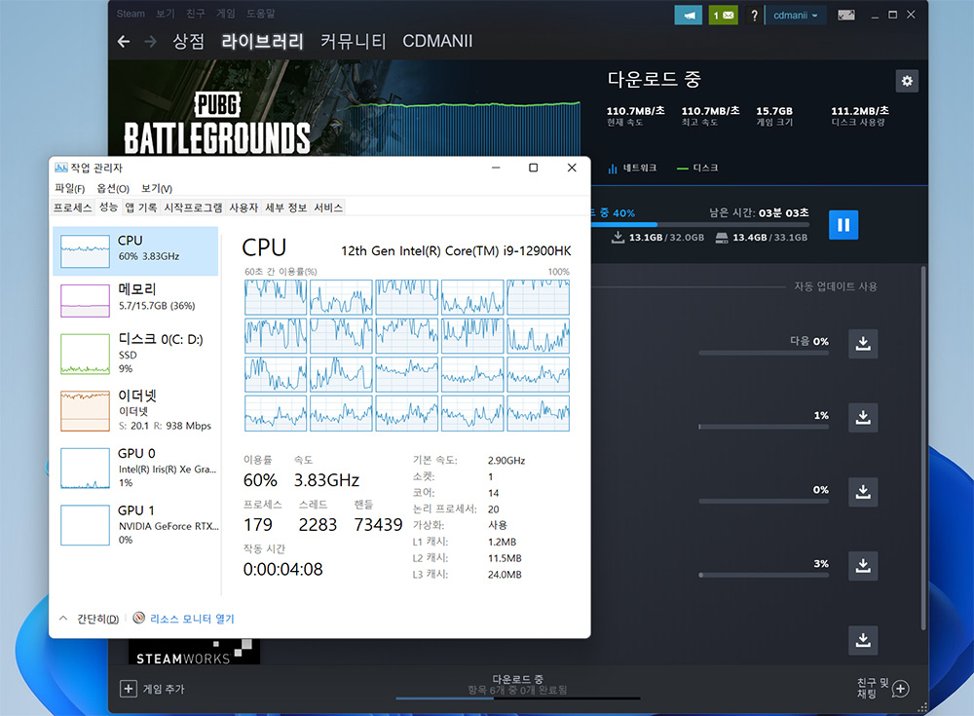Select 메모리 in performance sidebar

[135, 300]
